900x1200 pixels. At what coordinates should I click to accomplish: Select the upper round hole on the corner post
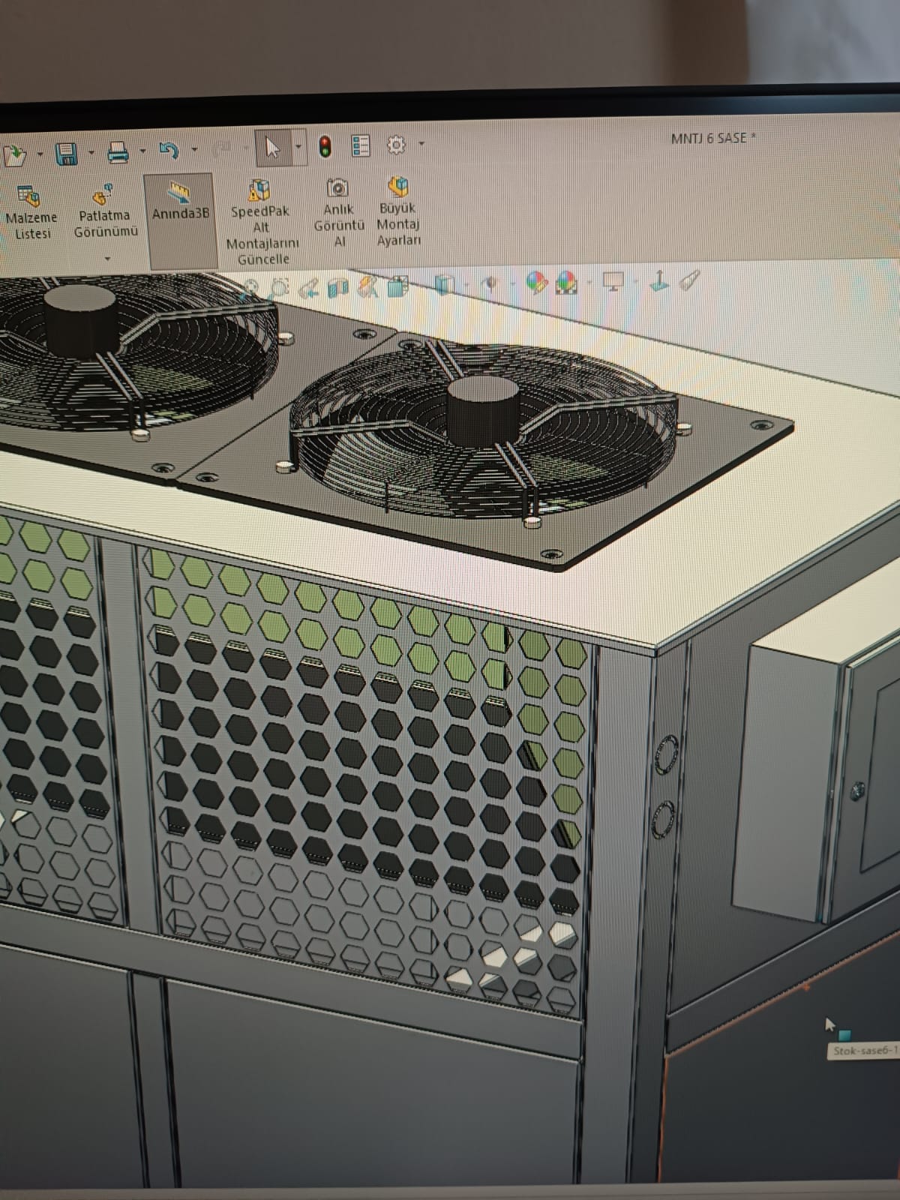pos(665,755)
